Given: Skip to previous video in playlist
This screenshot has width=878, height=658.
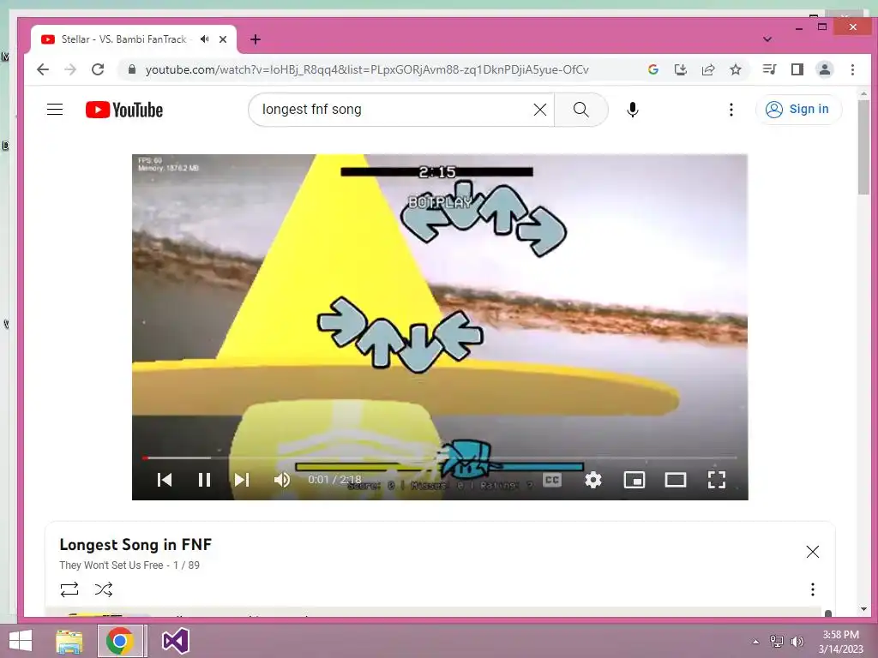Looking at the screenshot, I should point(165,480).
